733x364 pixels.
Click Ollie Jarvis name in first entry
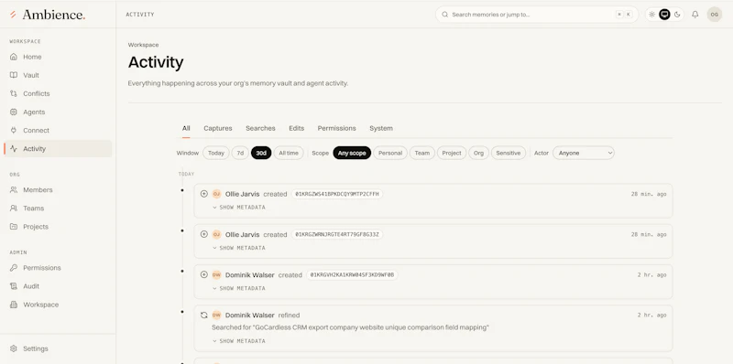(x=242, y=194)
